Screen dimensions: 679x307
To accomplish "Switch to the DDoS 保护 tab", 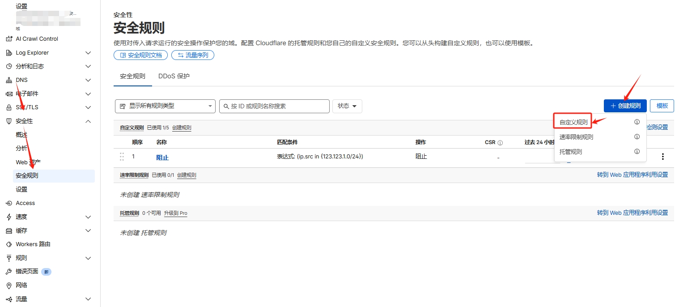I will [174, 76].
